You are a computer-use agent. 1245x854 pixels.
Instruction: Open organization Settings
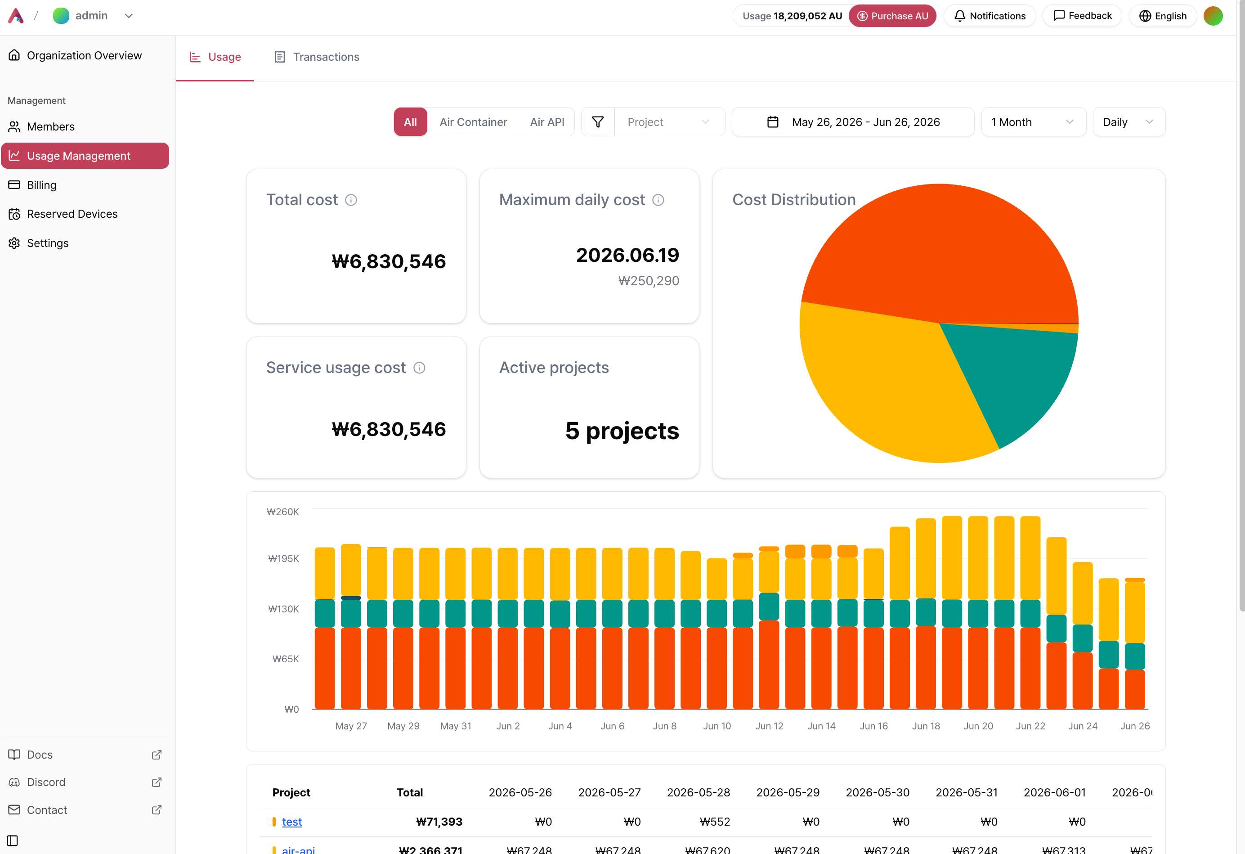point(85,243)
